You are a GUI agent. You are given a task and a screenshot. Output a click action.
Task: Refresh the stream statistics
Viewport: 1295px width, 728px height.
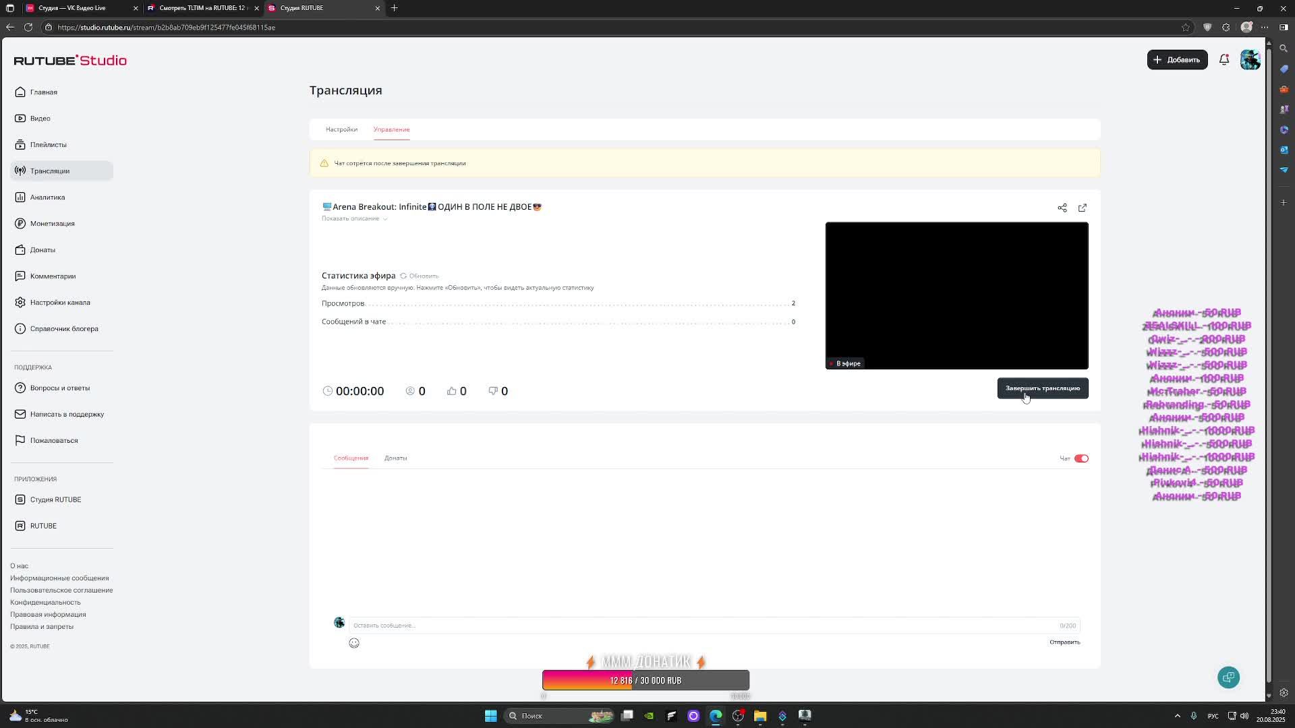coord(420,276)
